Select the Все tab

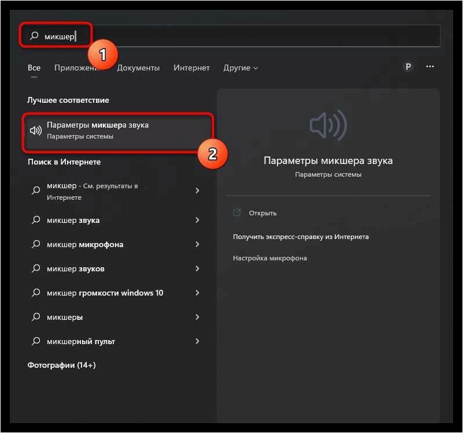34,68
